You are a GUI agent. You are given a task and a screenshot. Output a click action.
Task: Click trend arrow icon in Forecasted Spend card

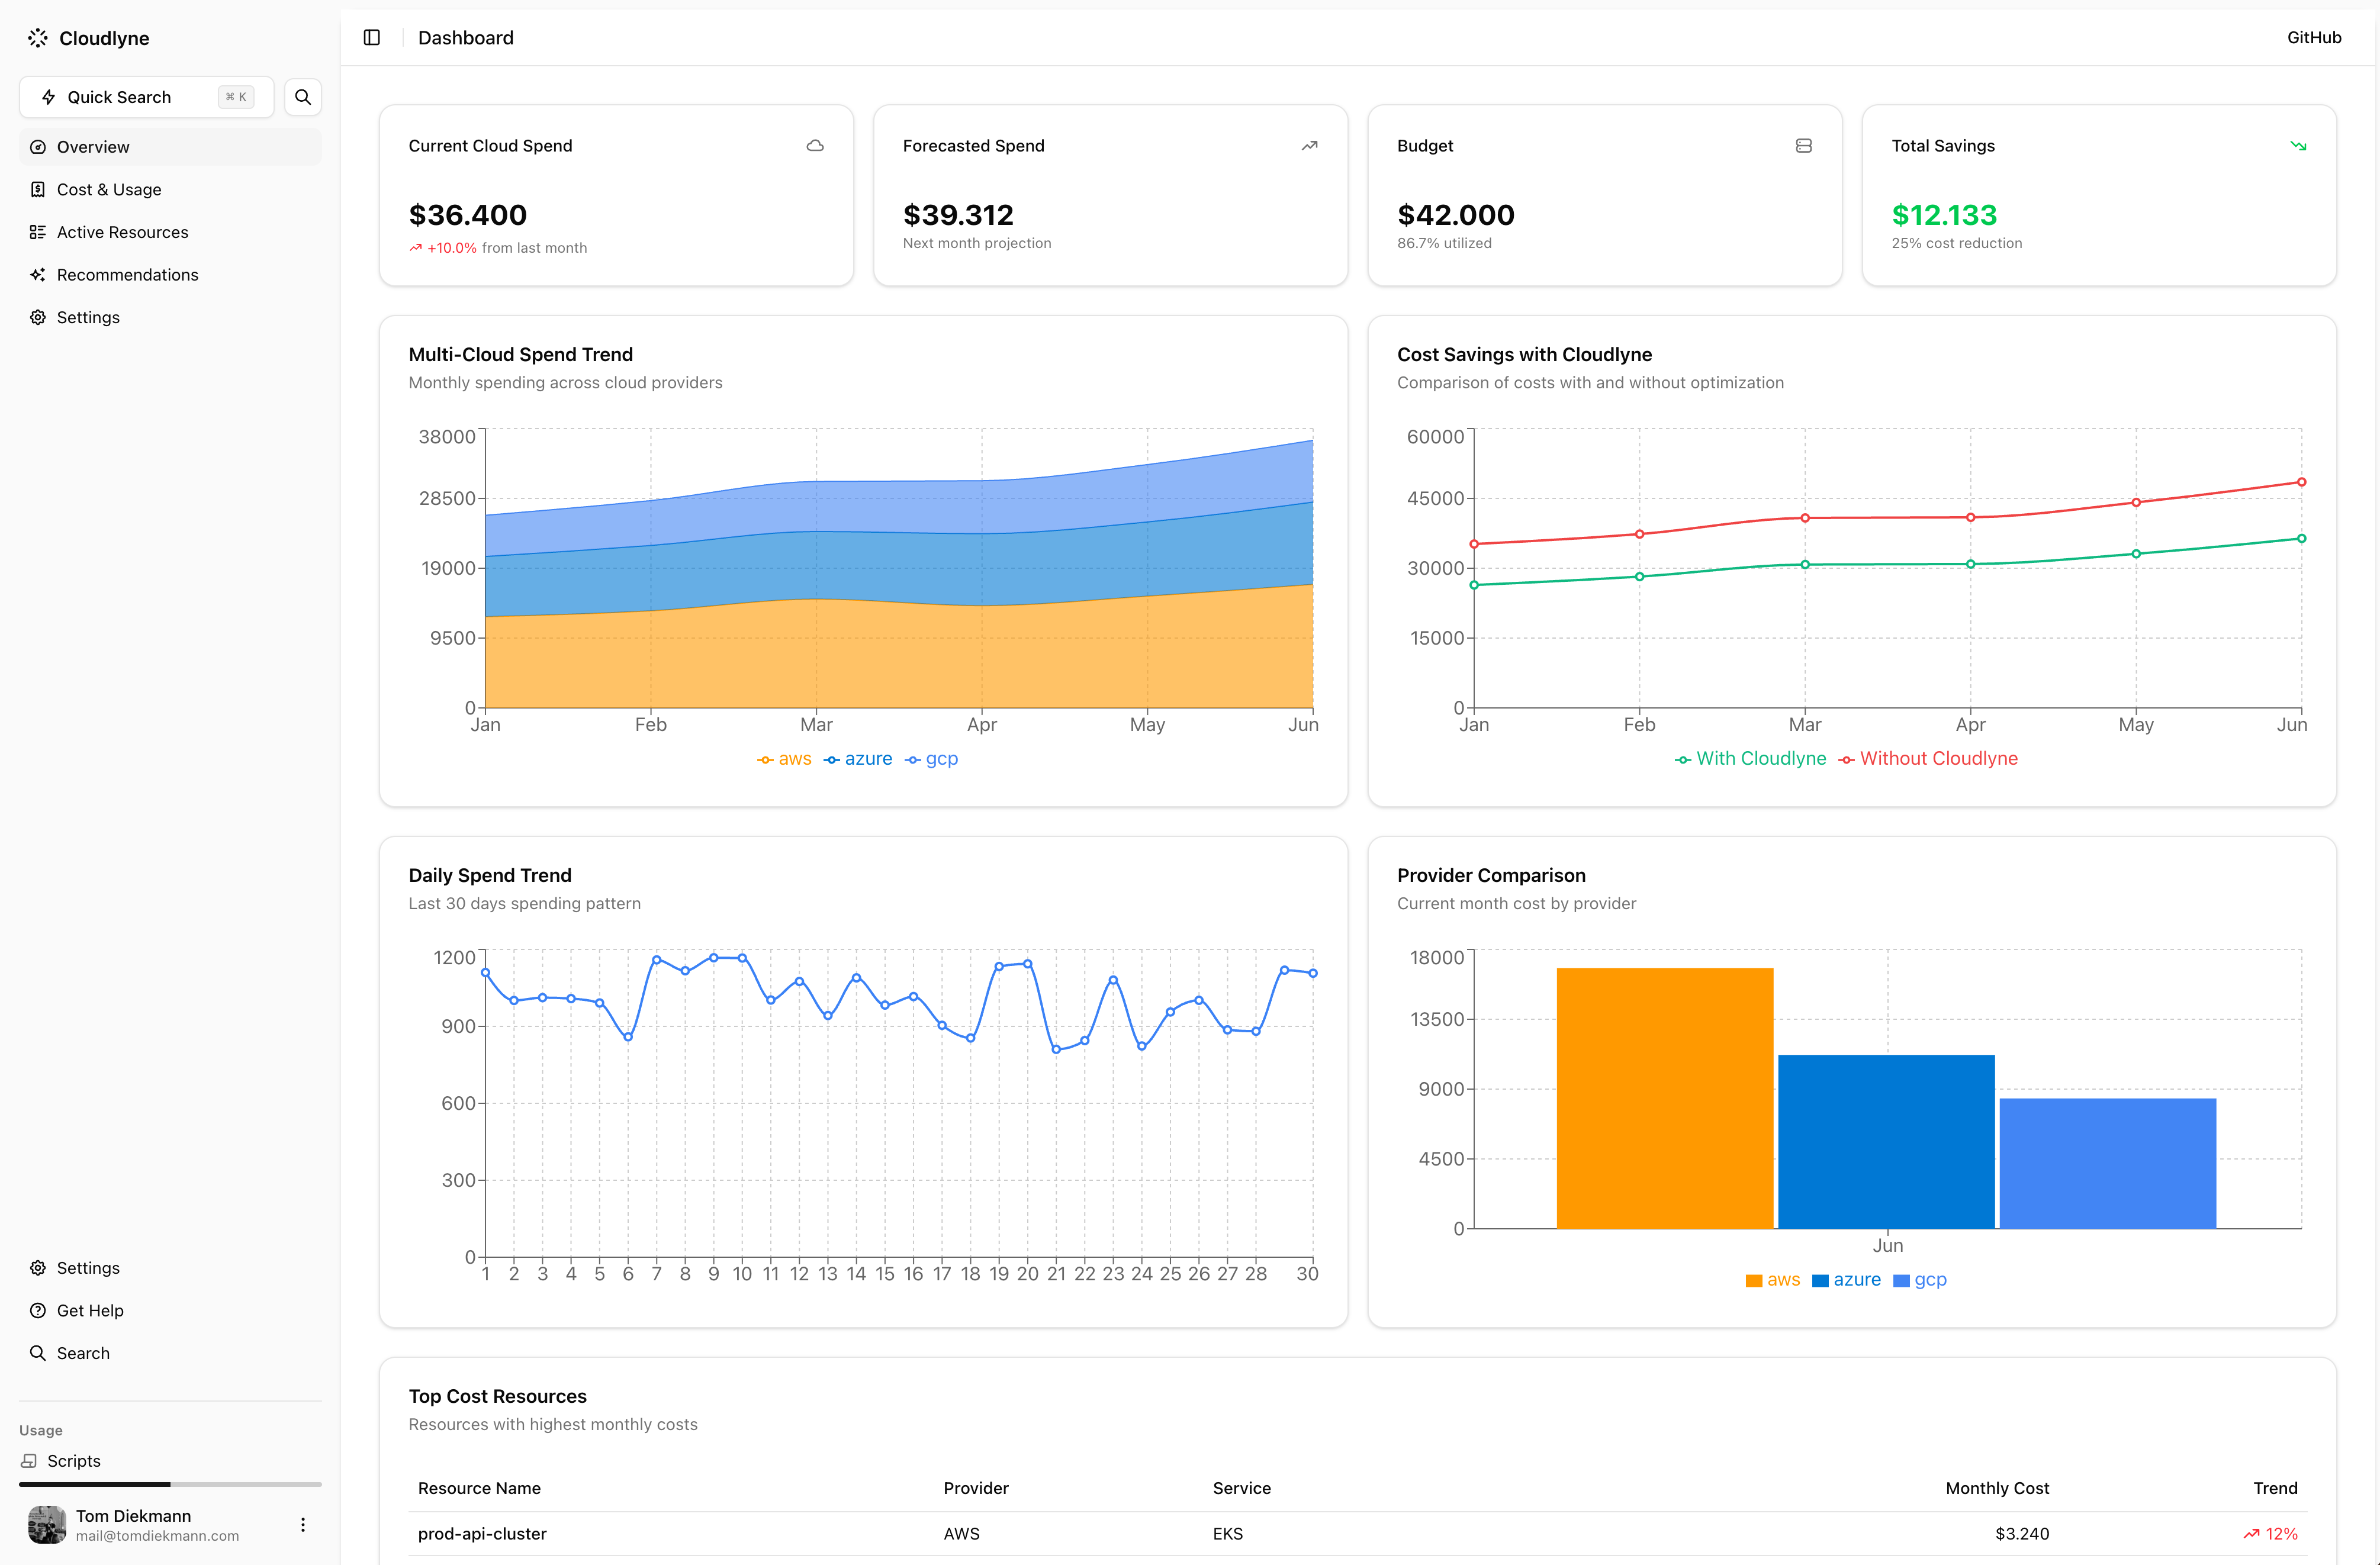point(1309,146)
